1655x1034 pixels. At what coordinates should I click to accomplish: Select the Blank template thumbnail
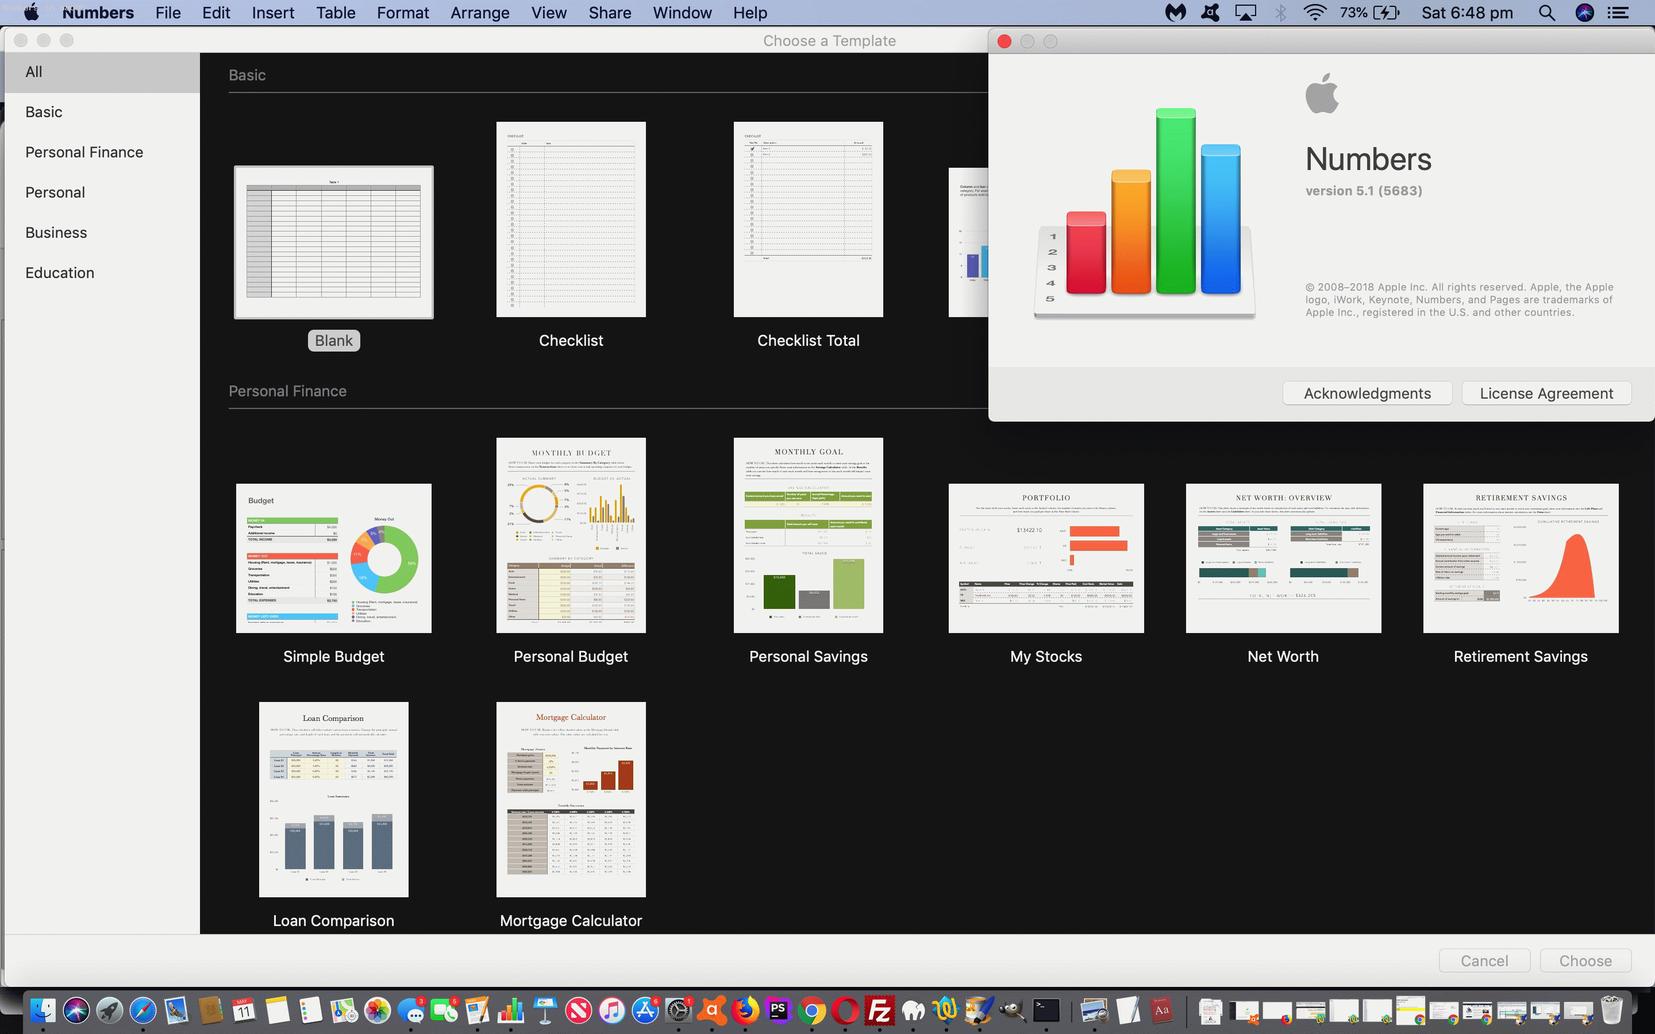334,242
